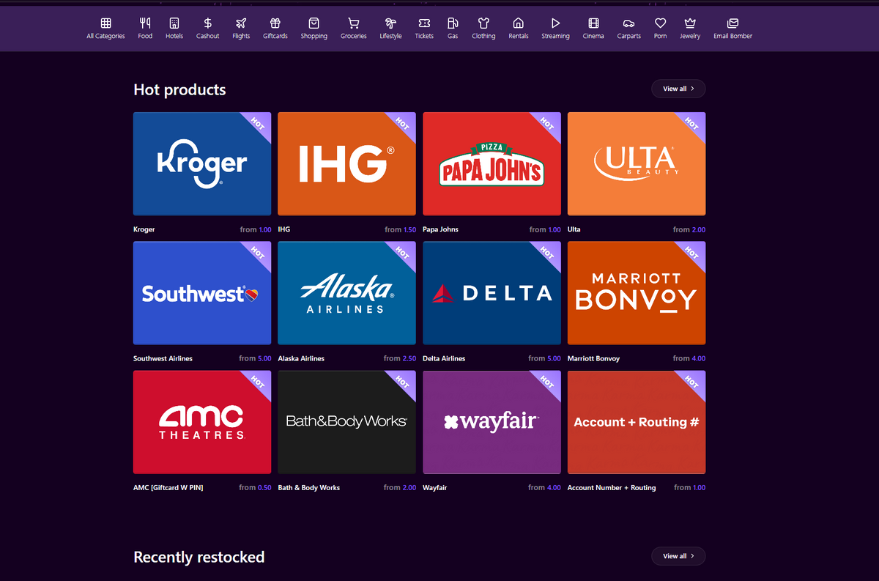The height and width of the screenshot is (581, 879).
Task: Click the Account Number + Routing name
Action: pos(612,487)
